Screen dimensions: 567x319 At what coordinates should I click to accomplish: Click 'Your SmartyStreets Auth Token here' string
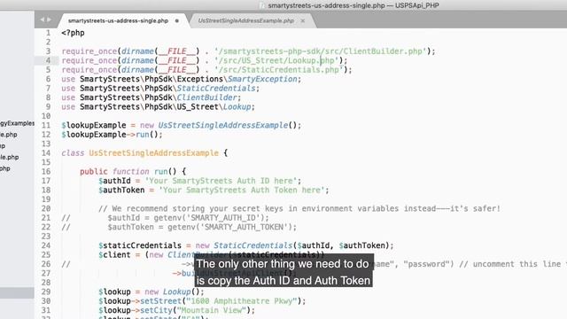(x=242, y=191)
